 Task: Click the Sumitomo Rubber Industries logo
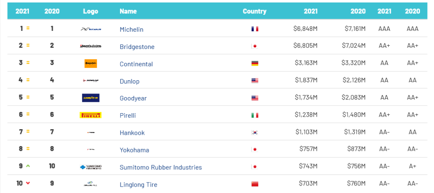pyautogui.click(x=90, y=167)
